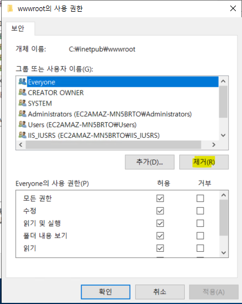Screen dimensions: 242x304
Task: Click the 그룹 또는 사용자 이름(G) label
Action: [x=55, y=69]
